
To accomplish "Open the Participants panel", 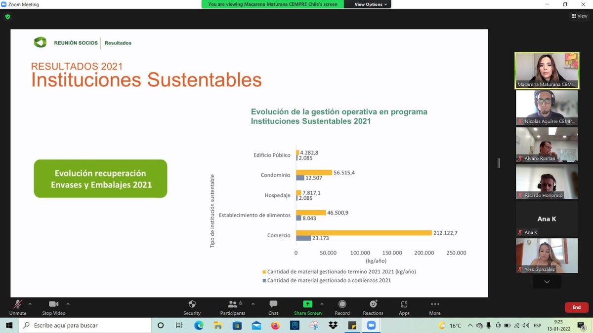I will pyautogui.click(x=233, y=307).
